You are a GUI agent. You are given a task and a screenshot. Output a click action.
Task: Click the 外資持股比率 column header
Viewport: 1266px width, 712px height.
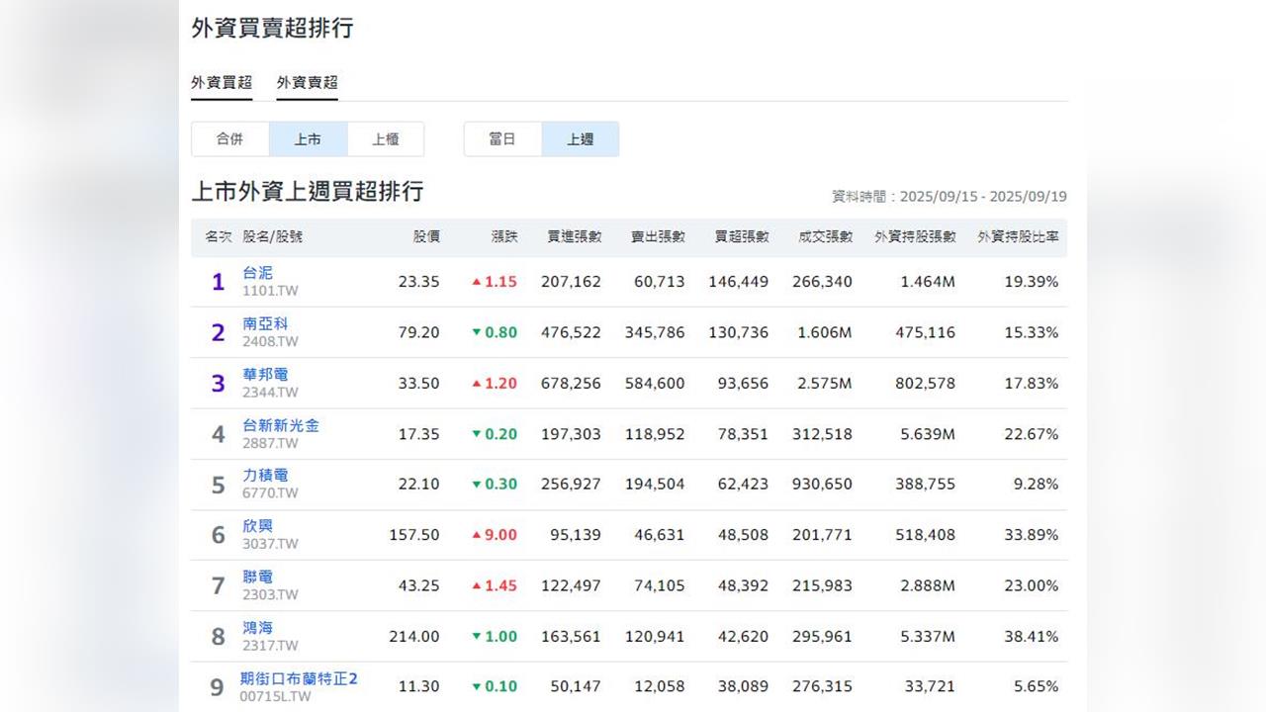pyautogui.click(x=1018, y=237)
